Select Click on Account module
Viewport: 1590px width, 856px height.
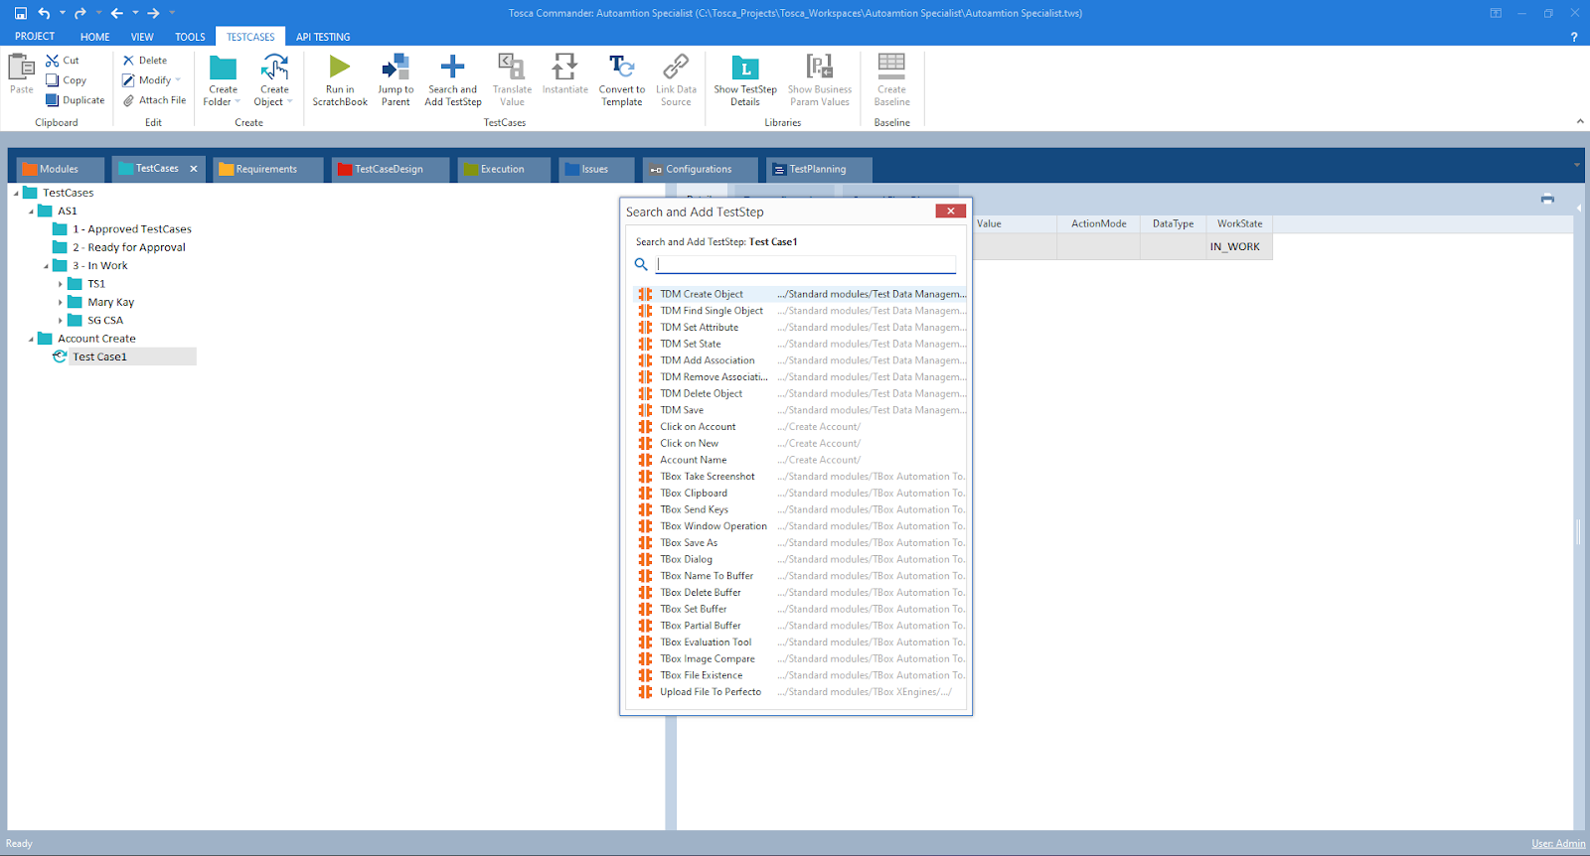tap(799, 427)
